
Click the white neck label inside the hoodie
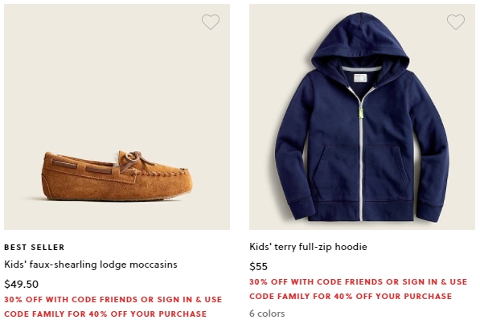[x=360, y=78]
